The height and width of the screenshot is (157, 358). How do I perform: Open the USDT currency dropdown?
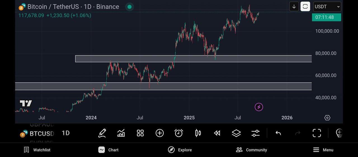(x=327, y=6)
